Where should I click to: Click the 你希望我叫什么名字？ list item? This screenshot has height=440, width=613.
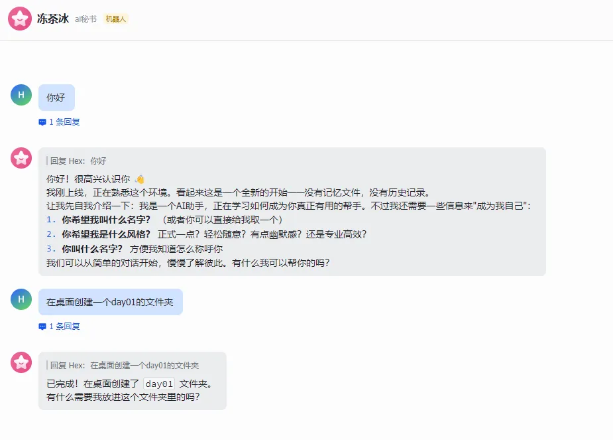click(106, 220)
